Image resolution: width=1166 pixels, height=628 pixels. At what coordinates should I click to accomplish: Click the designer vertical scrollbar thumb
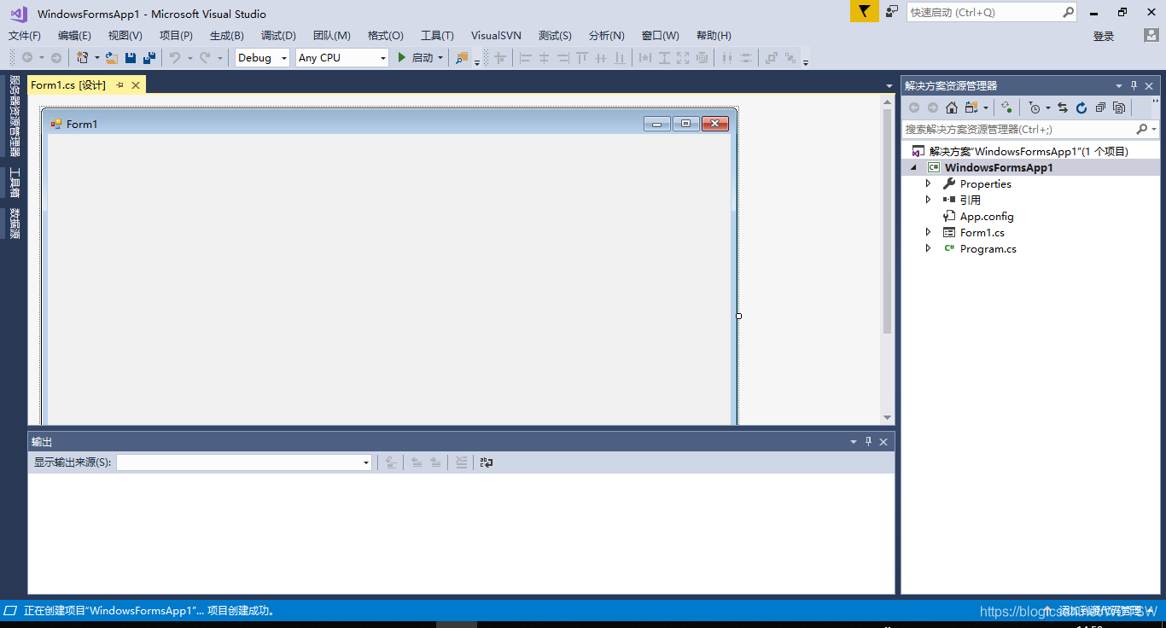888,220
